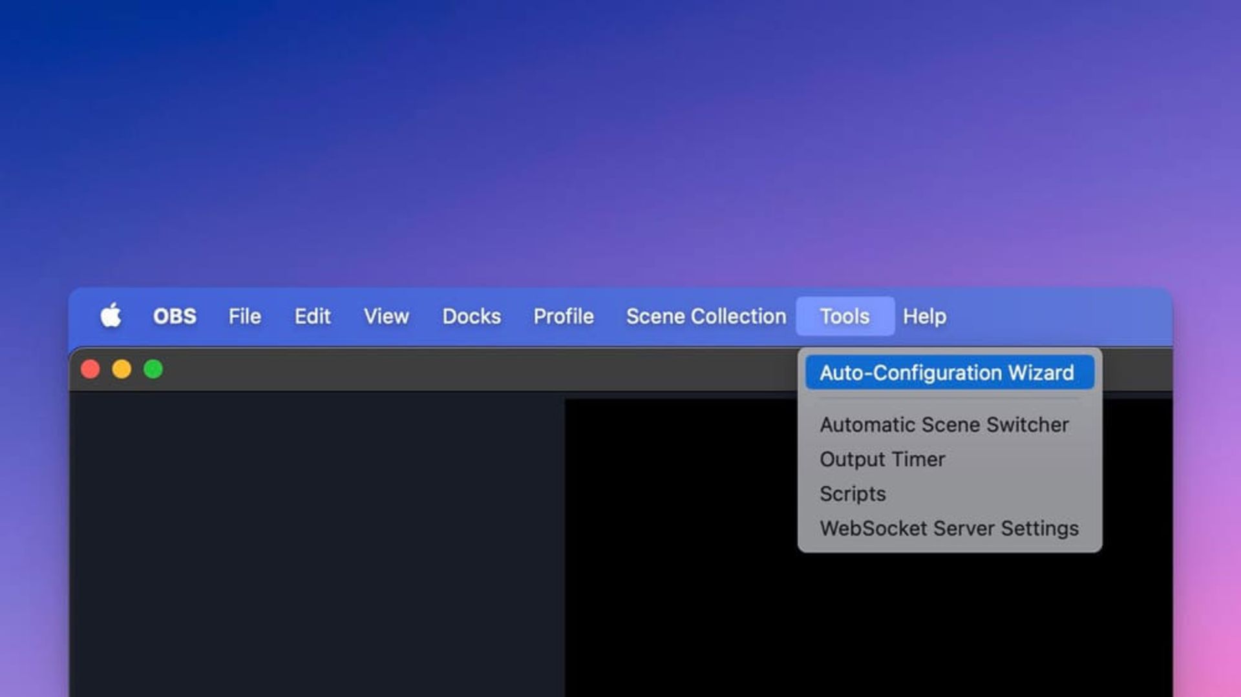The height and width of the screenshot is (697, 1241).
Task: Launch the Auto-Configuration Wizard
Action: pos(949,373)
